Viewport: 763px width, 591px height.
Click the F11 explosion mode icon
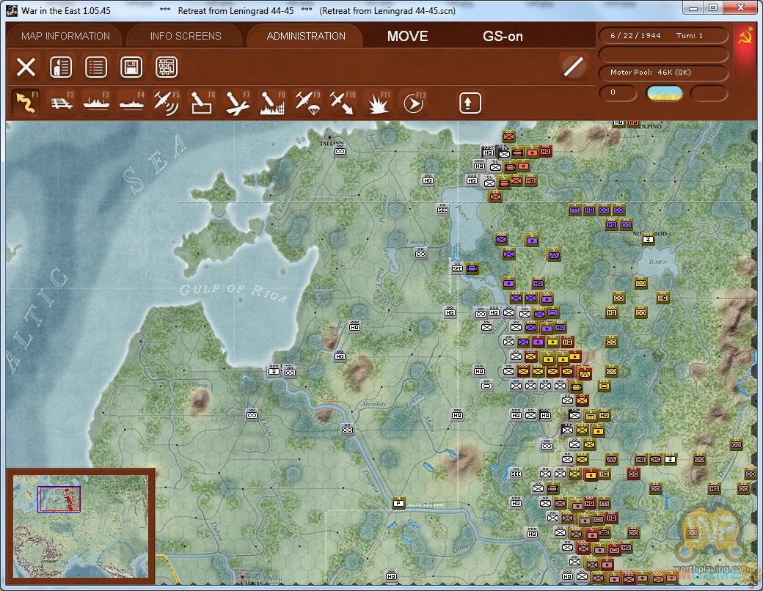click(x=378, y=103)
